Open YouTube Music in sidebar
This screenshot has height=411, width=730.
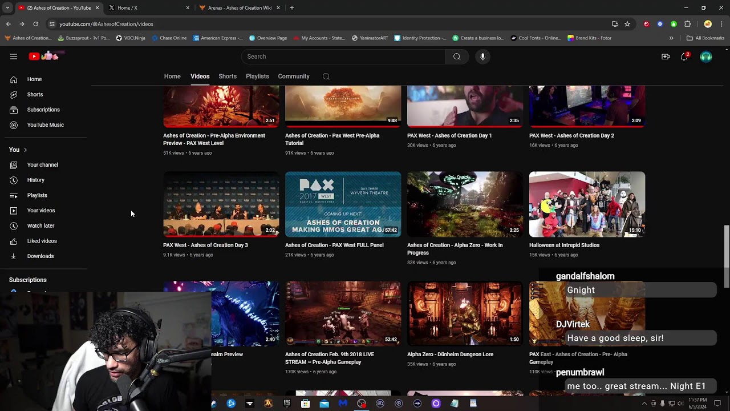coord(46,125)
